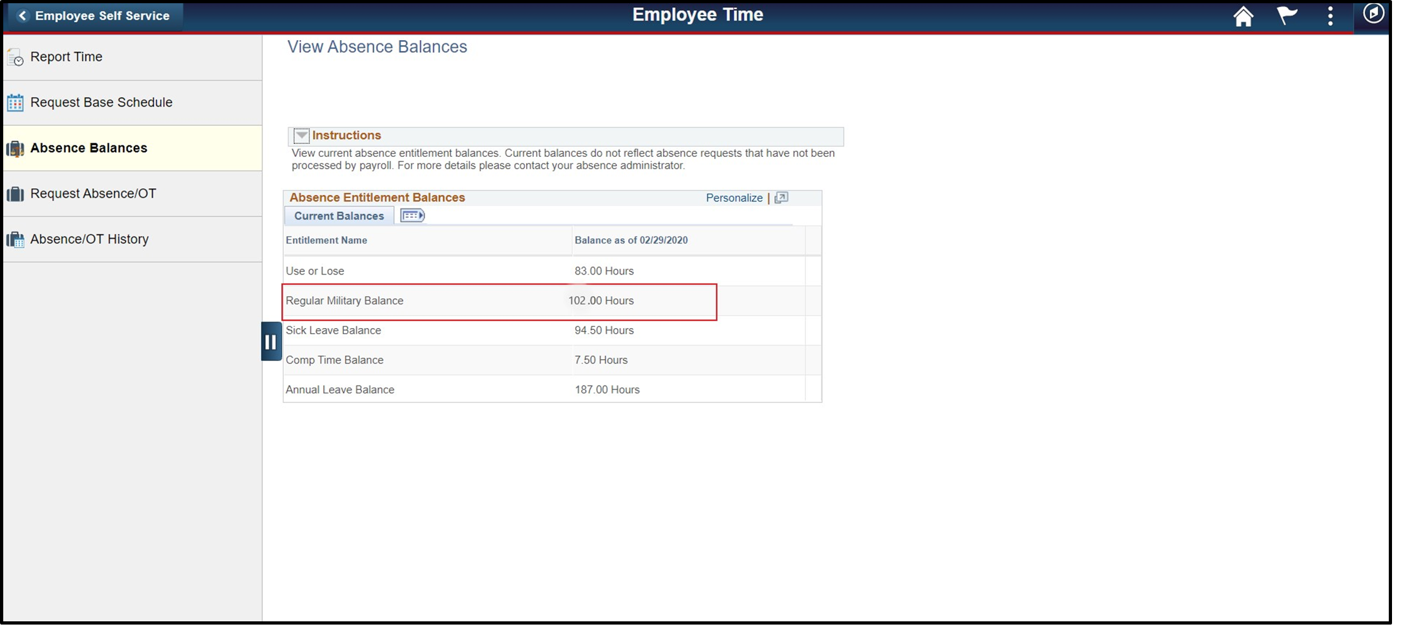Select the Request Base Schedule calendar icon
The image size is (1403, 642).
click(x=14, y=102)
